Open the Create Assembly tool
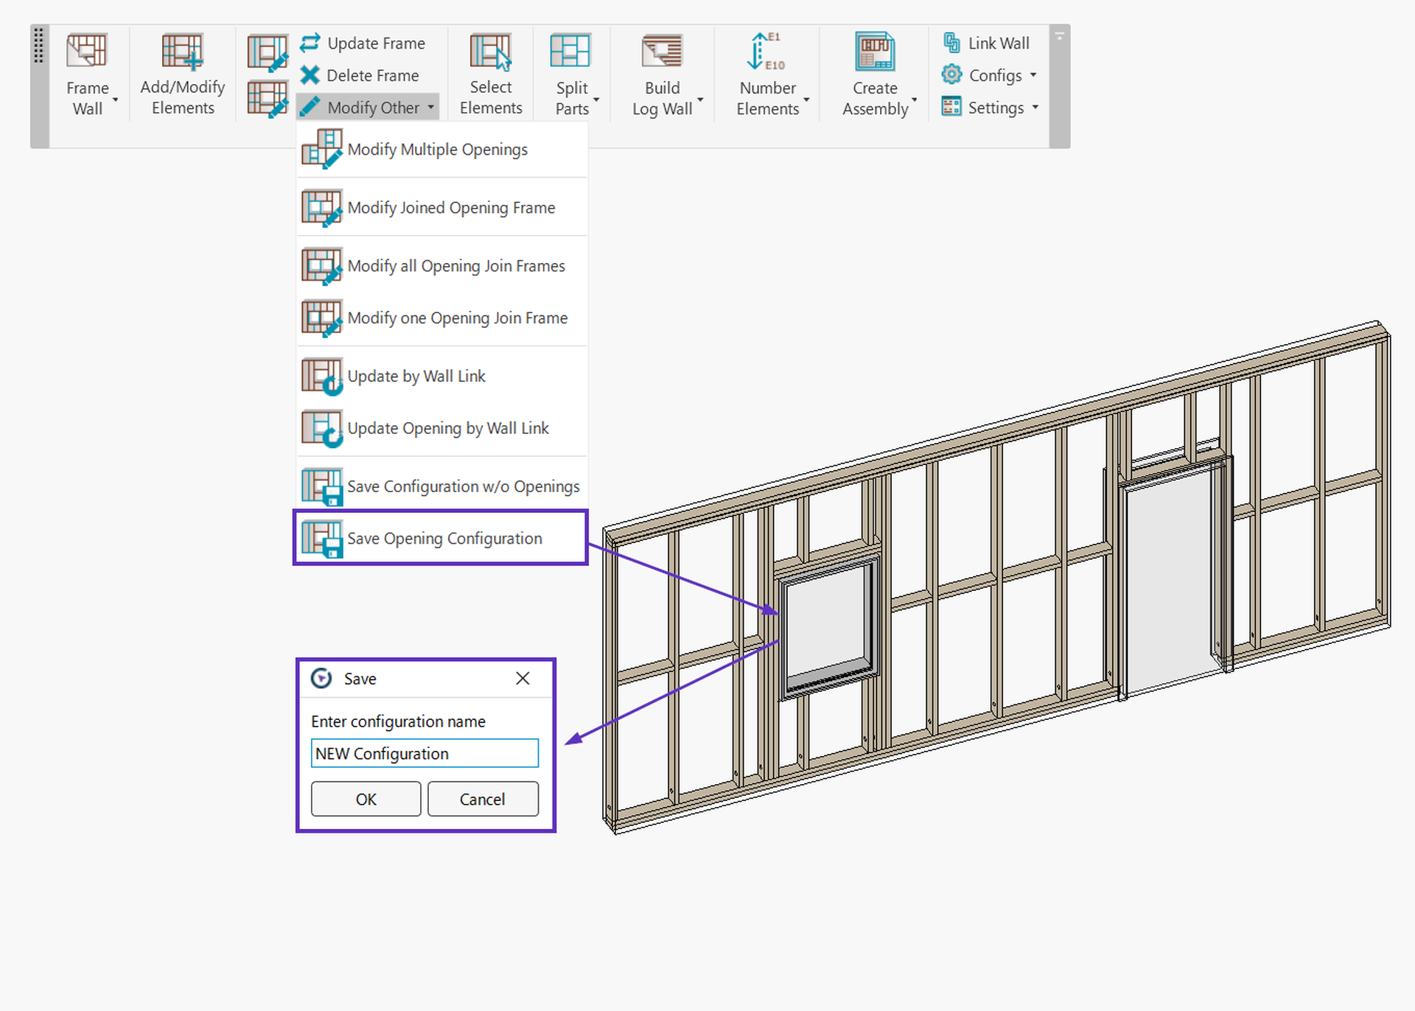This screenshot has width=1415, height=1011. (874, 74)
